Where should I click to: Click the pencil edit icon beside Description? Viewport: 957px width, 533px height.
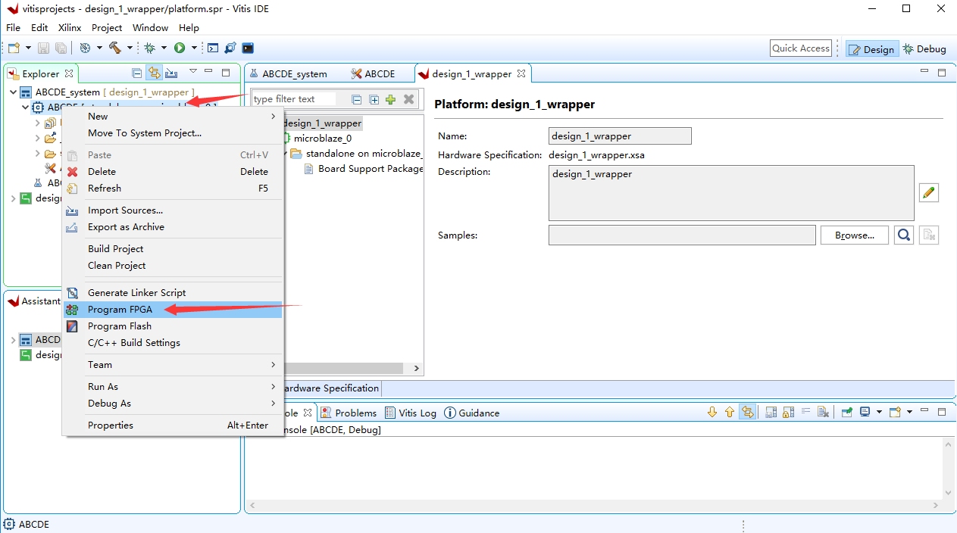click(x=928, y=192)
